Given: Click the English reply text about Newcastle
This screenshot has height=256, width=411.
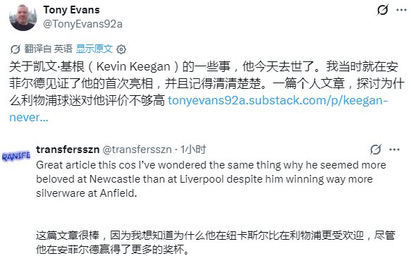Looking at the screenshot, I should [211, 179].
